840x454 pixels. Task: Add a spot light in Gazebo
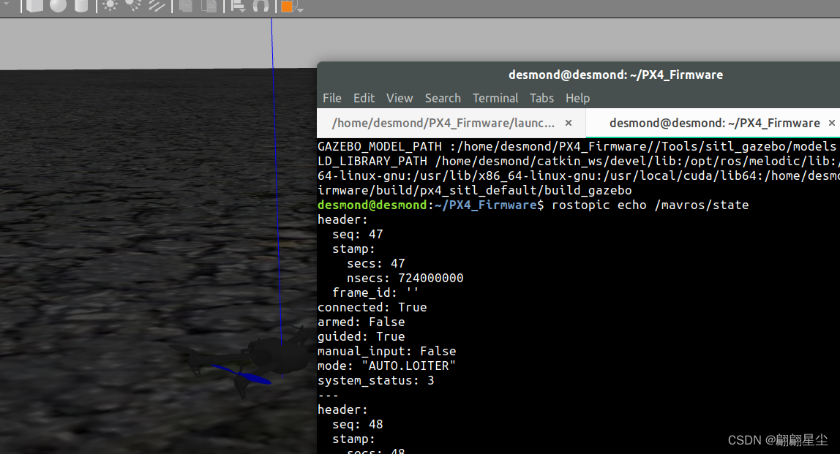point(133,5)
